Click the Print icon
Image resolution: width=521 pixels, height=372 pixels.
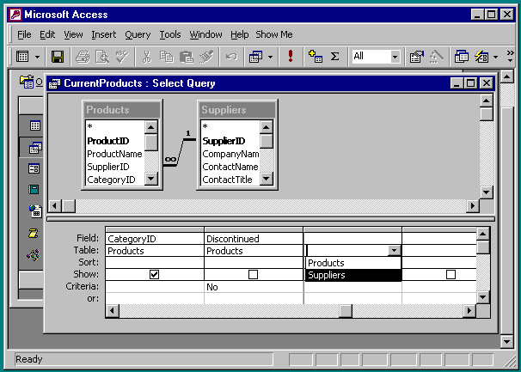pyautogui.click(x=82, y=57)
